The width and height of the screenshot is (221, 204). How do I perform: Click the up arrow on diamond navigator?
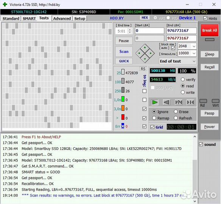tap(145, 48)
